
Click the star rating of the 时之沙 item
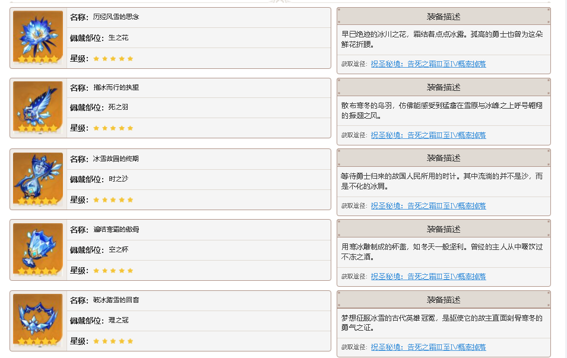pyautogui.click(x=113, y=199)
